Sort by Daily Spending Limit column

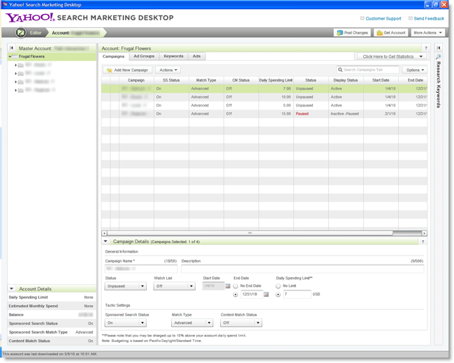[276, 80]
